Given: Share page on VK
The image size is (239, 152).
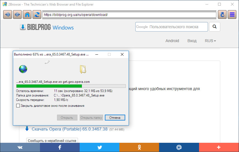Looking at the screenshot, I should point(20,147).
